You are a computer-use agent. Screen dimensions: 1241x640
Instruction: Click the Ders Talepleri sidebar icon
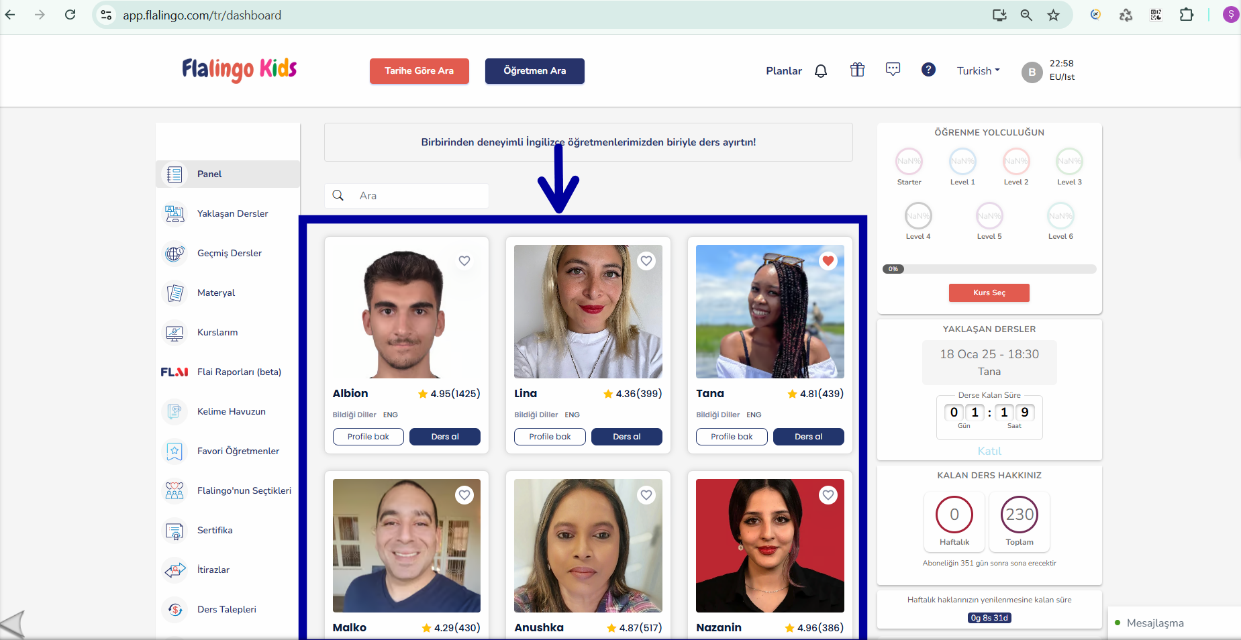point(175,609)
